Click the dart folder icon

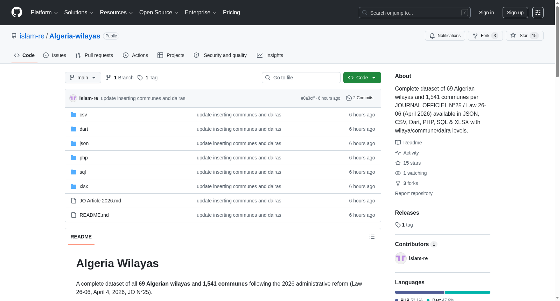73,129
